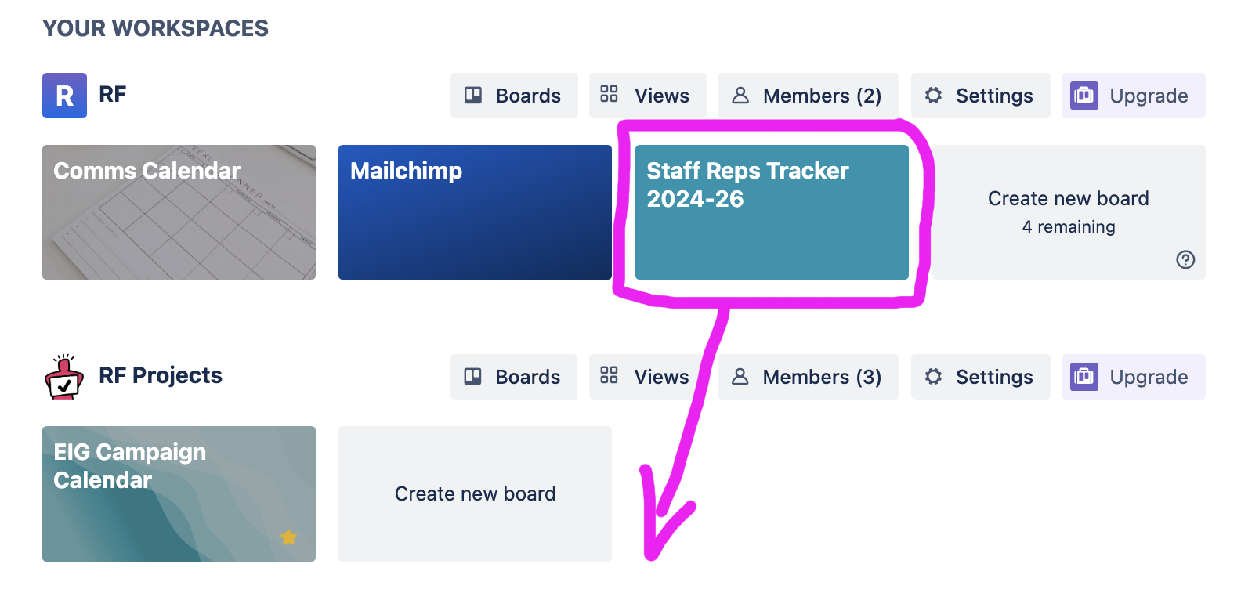Open the Settings gear for RF Projects
The image size is (1241, 611).
point(933,377)
